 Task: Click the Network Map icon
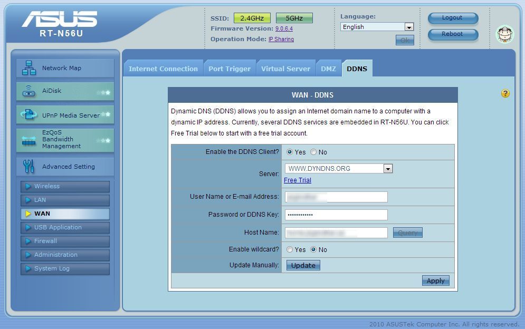point(28,68)
